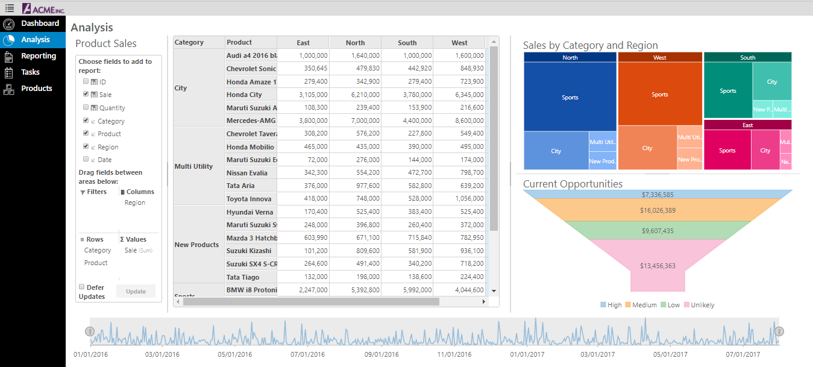Image resolution: width=813 pixels, height=367 pixels.
Task: Check the Date field checkbox
Action: click(x=86, y=160)
